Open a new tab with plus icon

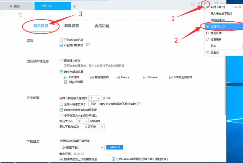tap(75, 7)
